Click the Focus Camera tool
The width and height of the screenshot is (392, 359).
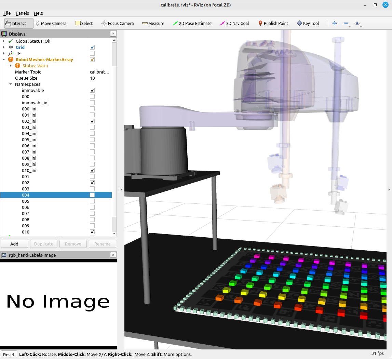(118, 23)
